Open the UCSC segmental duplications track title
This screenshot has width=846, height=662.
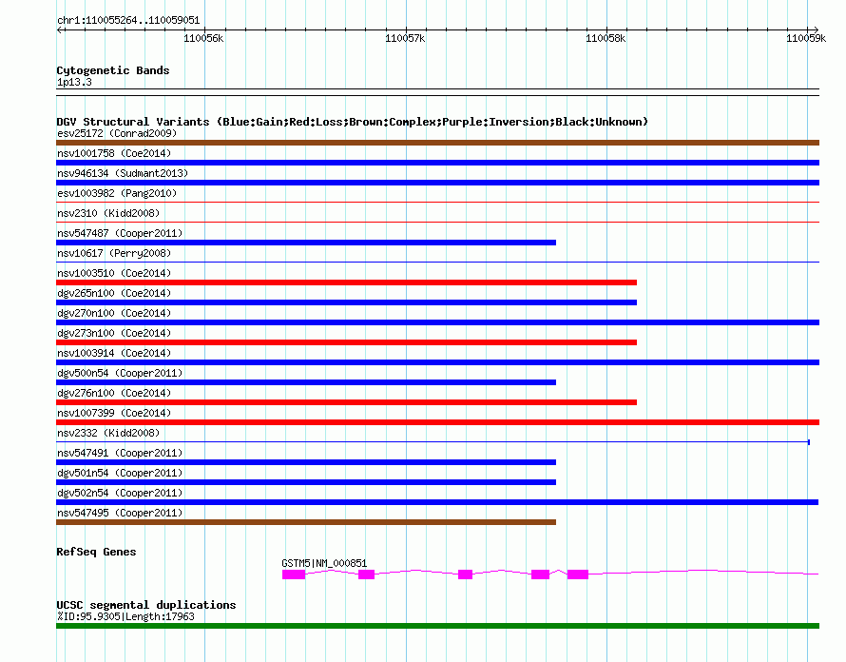(x=146, y=605)
